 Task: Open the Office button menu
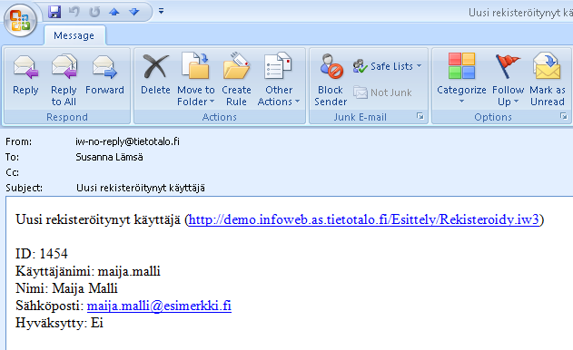pos(21,21)
